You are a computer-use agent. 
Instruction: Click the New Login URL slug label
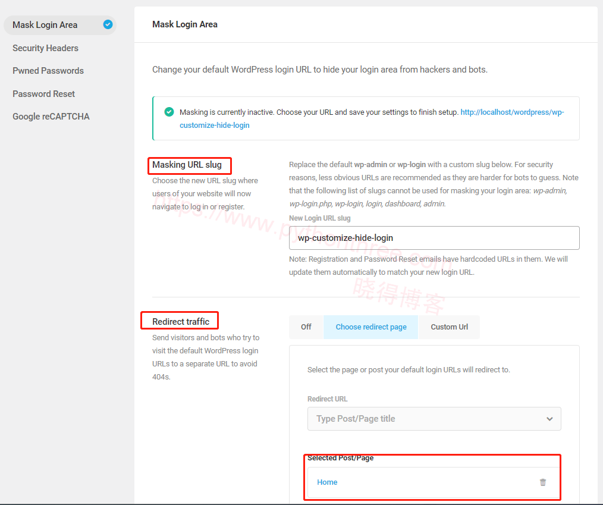319,218
